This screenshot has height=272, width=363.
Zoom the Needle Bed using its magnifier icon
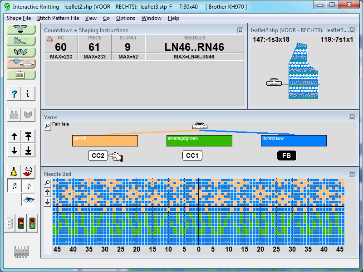coord(46,183)
